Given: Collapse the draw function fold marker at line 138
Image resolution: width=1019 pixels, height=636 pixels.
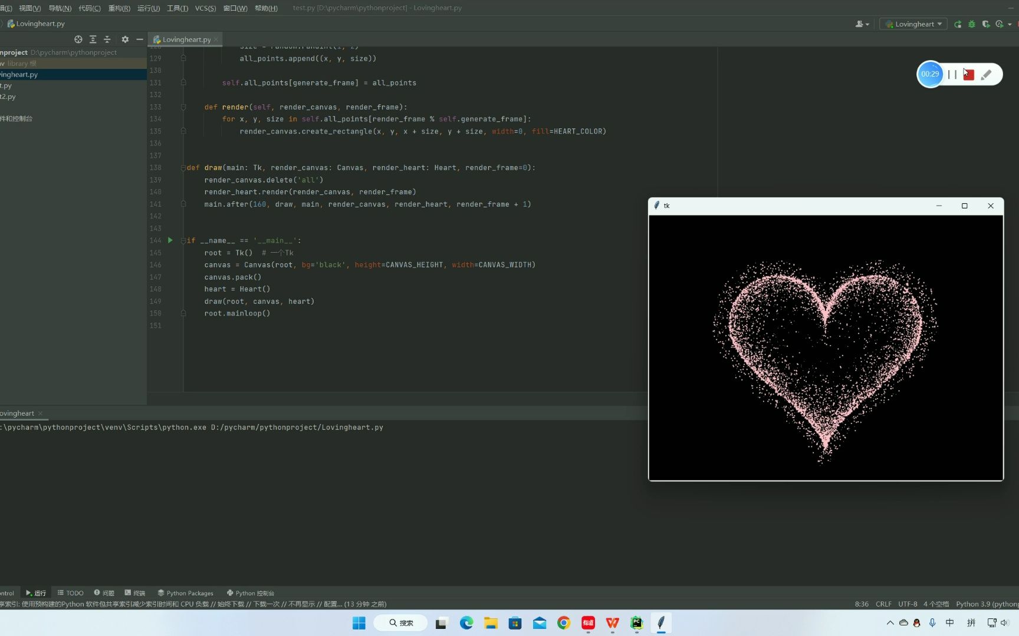Looking at the screenshot, I should pyautogui.click(x=183, y=168).
